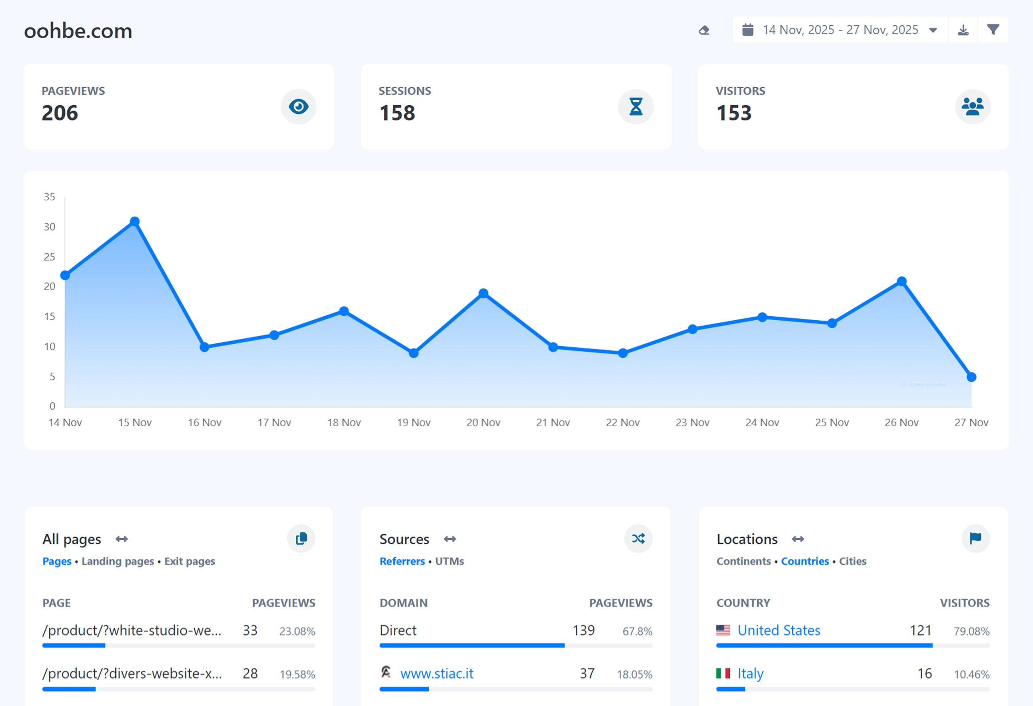Select the Cities view in Locations

pos(852,561)
